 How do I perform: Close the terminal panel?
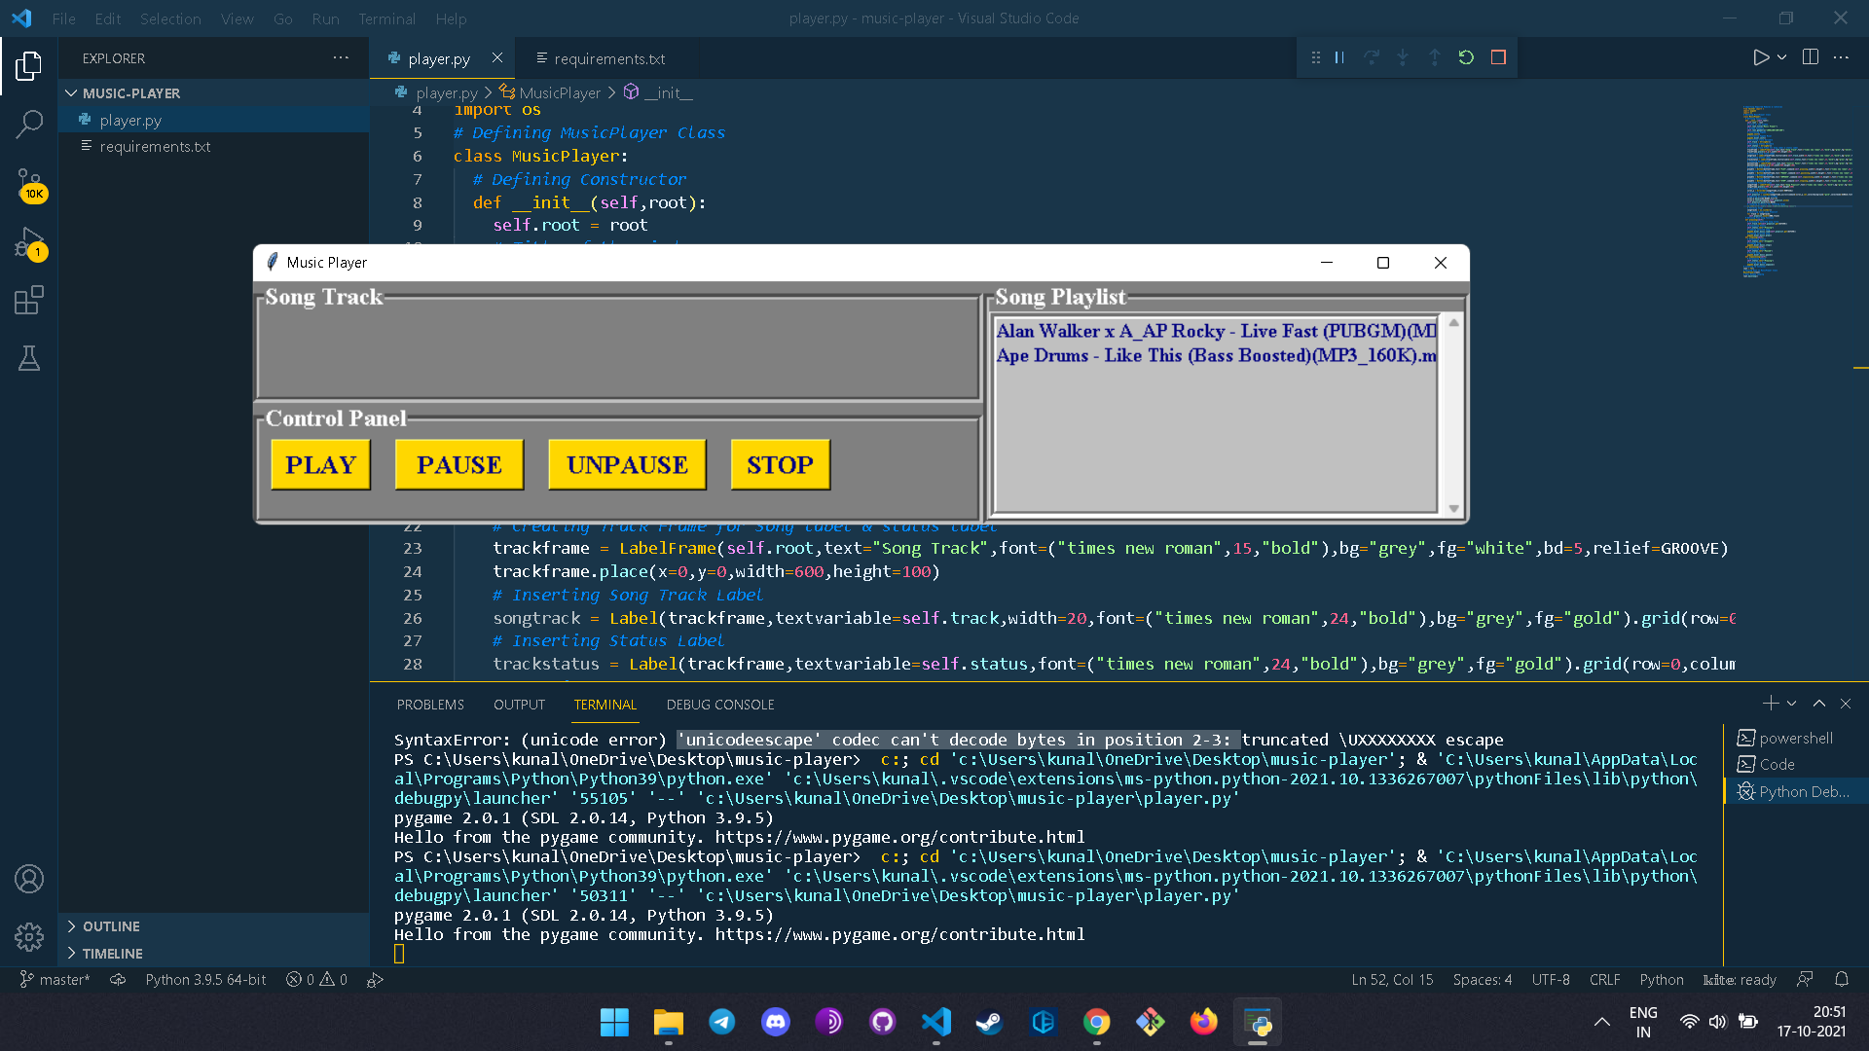(1846, 703)
